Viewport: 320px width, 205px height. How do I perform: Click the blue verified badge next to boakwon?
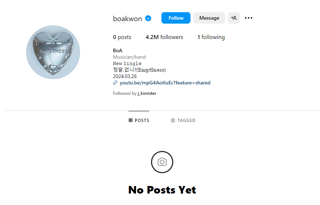148,18
